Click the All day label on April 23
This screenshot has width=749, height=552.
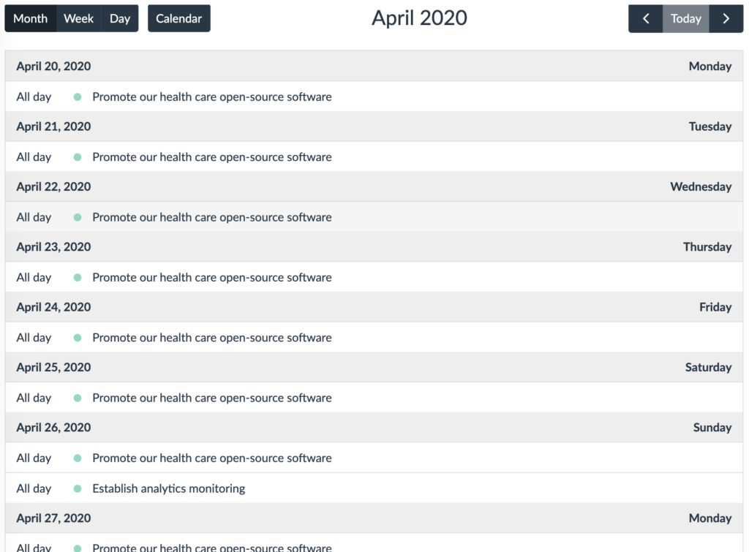tap(34, 277)
